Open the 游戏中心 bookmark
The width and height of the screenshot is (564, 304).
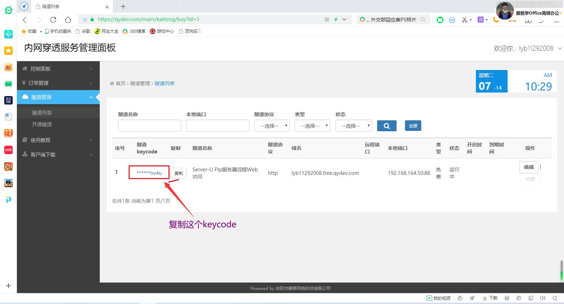[162, 31]
